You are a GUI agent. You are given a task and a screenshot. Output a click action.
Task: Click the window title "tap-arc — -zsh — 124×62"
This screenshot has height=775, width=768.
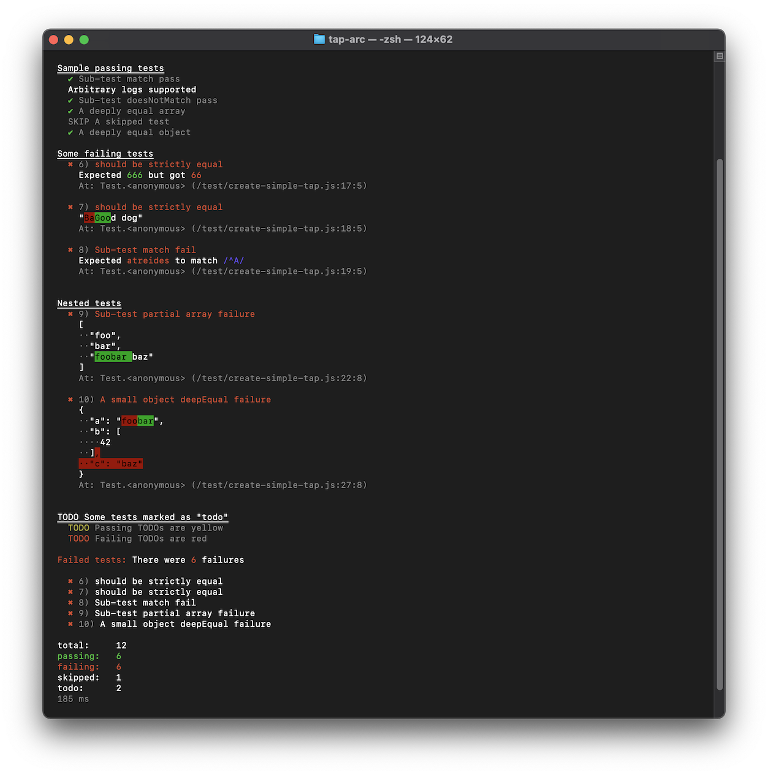[390, 39]
